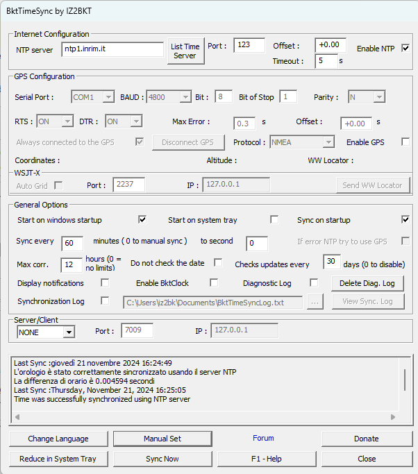Viewport: 418px width, 474px height.
Task: Check Start on system tray option
Action: (x=274, y=220)
